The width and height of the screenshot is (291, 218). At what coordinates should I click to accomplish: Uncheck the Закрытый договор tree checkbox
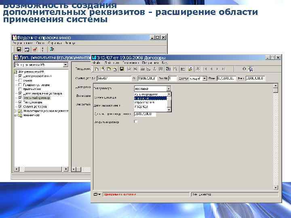pyautogui.click(x=20, y=98)
